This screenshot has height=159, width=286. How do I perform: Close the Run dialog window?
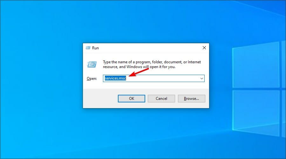click(x=204, y=48)
